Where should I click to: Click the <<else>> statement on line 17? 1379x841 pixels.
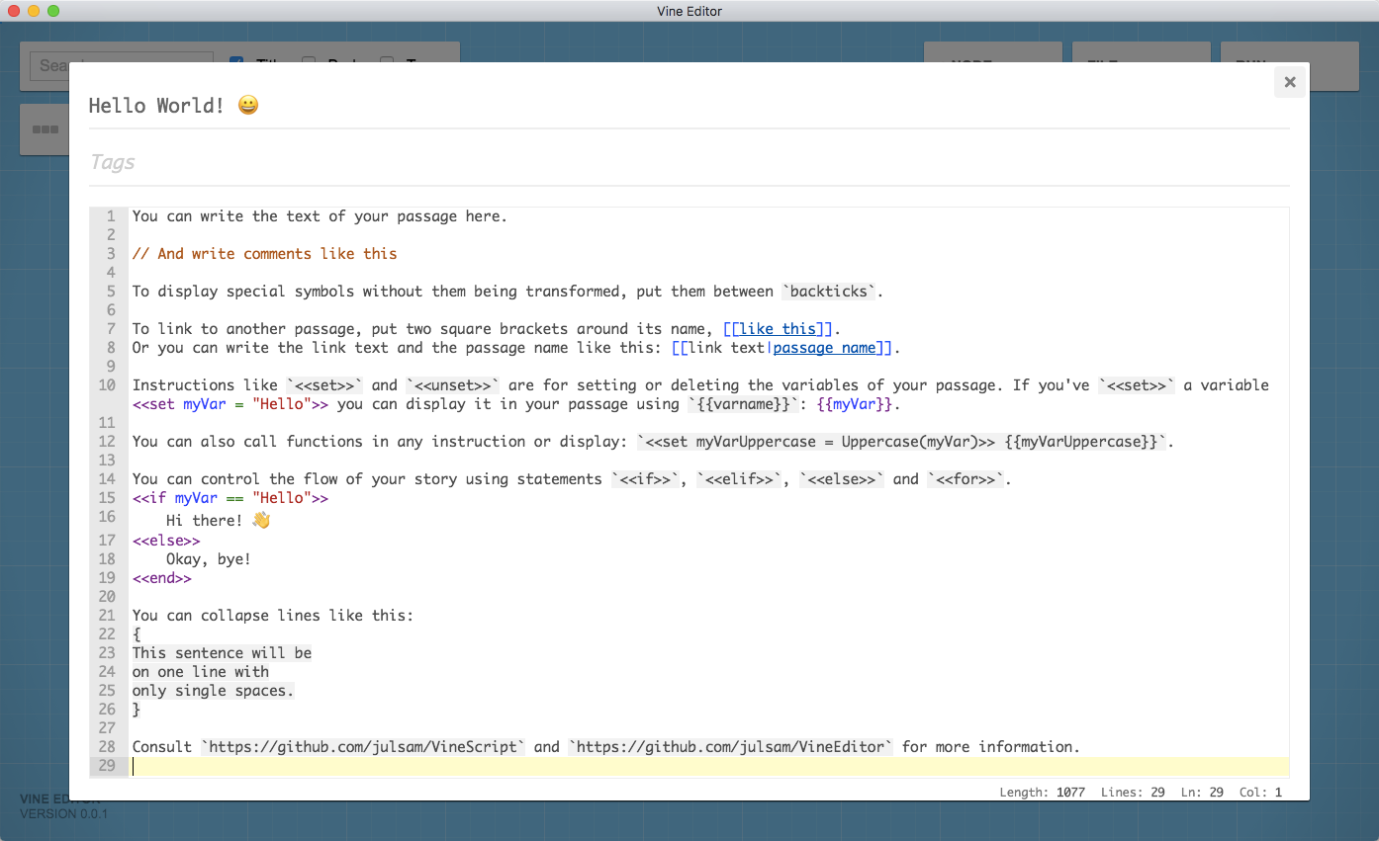(166, 541)
